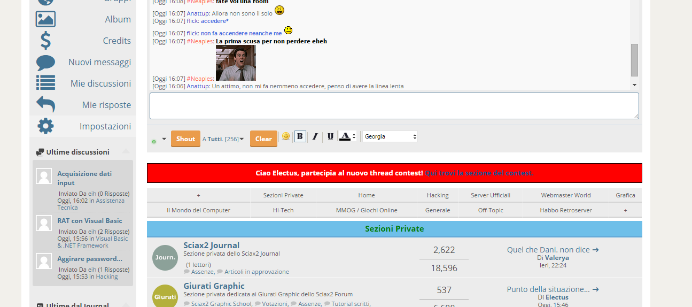This screenshot has width=692, height=307.
Task: Hit the Clear button in shoutbox
Action: coord(263,139)
